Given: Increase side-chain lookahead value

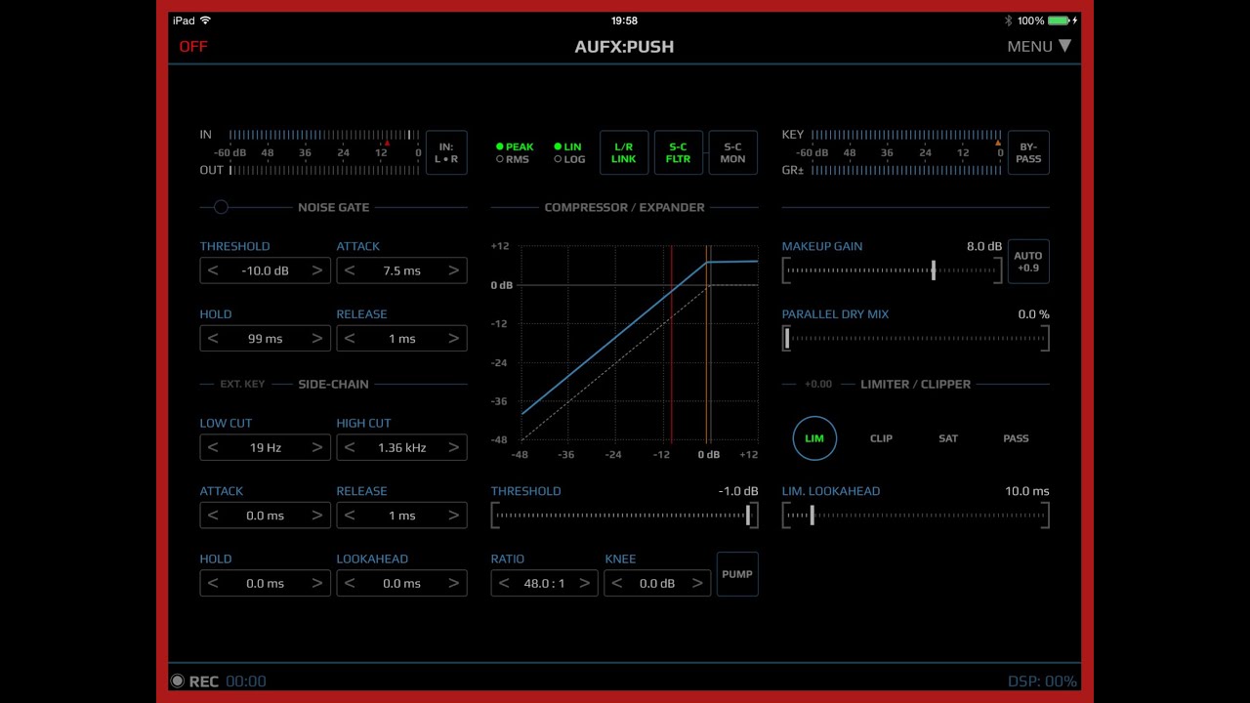Looking at the screenshot, I should 454,583.
